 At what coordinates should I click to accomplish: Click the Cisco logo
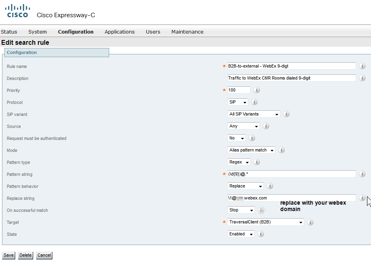18,11
